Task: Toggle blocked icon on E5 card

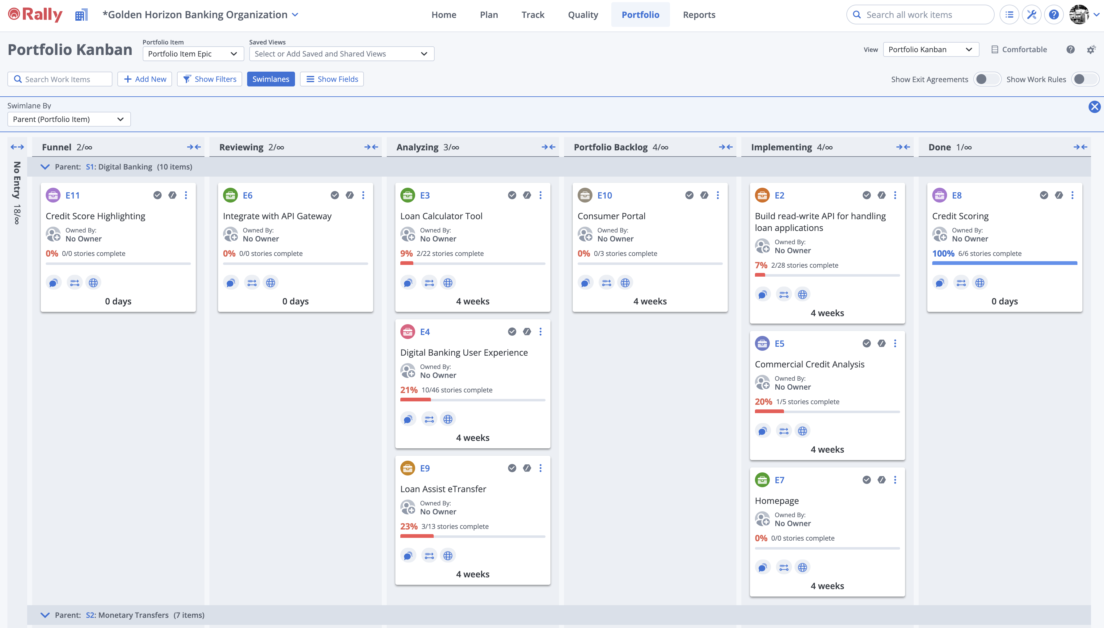Action: [x=881, y=343]
